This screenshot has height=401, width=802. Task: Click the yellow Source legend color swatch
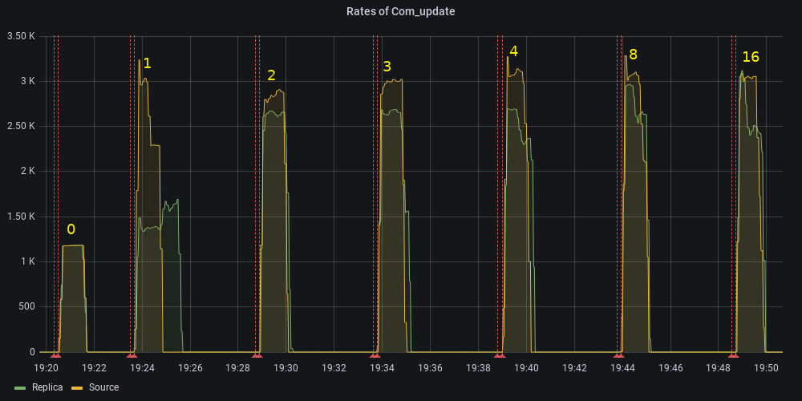(78, 388)
